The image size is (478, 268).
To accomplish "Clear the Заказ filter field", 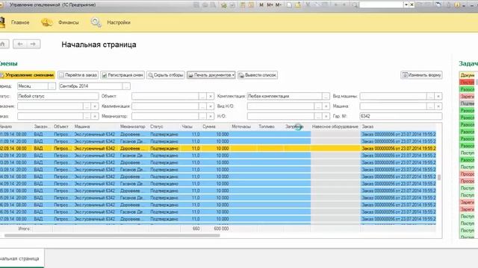I will point(95,116).
